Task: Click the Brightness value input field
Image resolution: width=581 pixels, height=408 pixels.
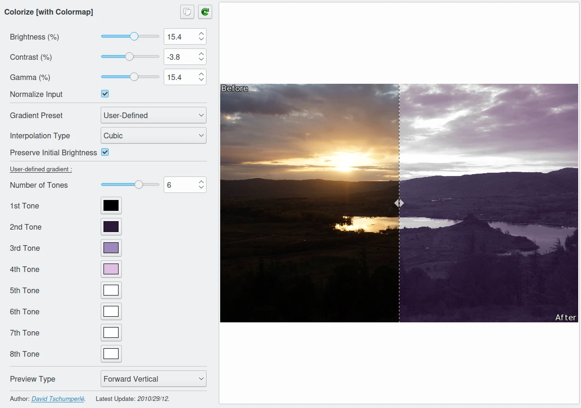Action: (180, 37)
